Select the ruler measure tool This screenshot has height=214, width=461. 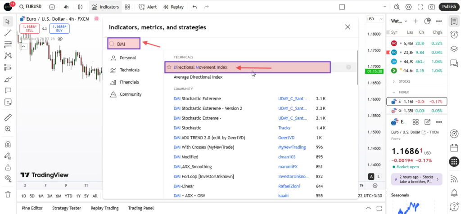pos(8,117)
